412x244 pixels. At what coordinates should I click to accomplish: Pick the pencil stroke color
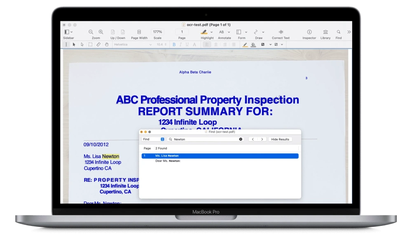pos(245,45)
